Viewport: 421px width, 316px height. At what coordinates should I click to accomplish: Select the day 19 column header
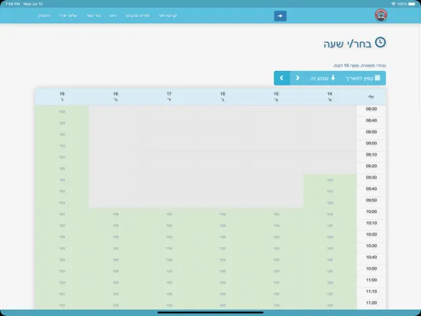pos(62,96)
